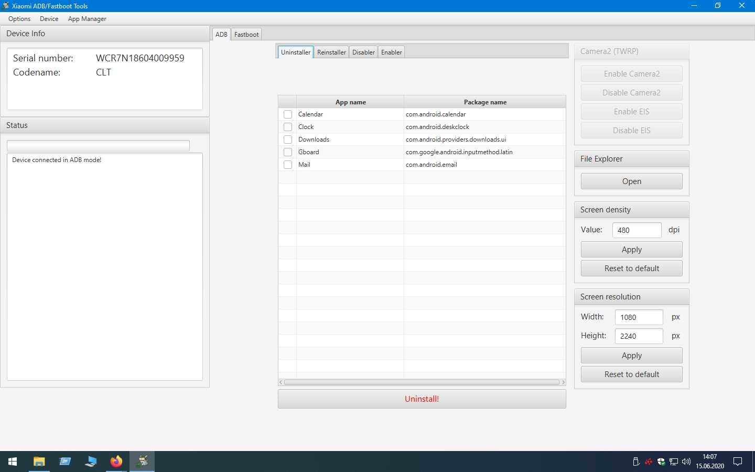Sort by the Package name column header
This screenshot has width=755, height=472.
pyautogui.click(x=485, y=102)
